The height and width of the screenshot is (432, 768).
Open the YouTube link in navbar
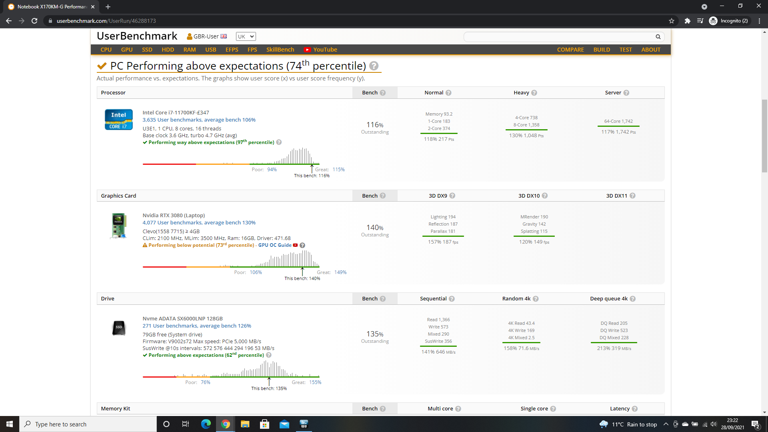click(321, 50)
